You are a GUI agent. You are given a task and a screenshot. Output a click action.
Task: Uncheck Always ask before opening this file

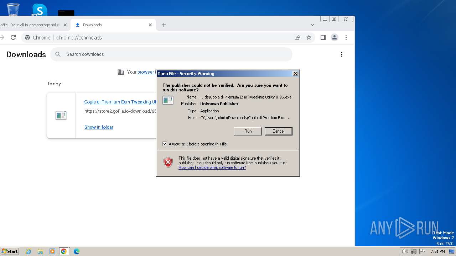[x=165, y=144]
